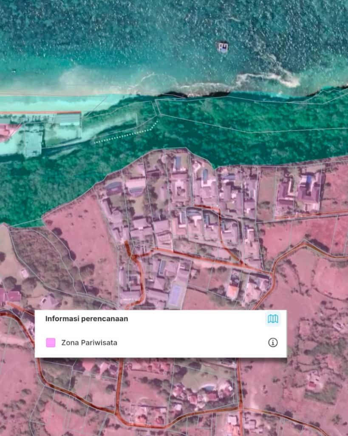Image resolution: width=348 pixels, height=436 pixels.
Task: Click the white surf break along the coastline
Action: [x=268, y=78]
